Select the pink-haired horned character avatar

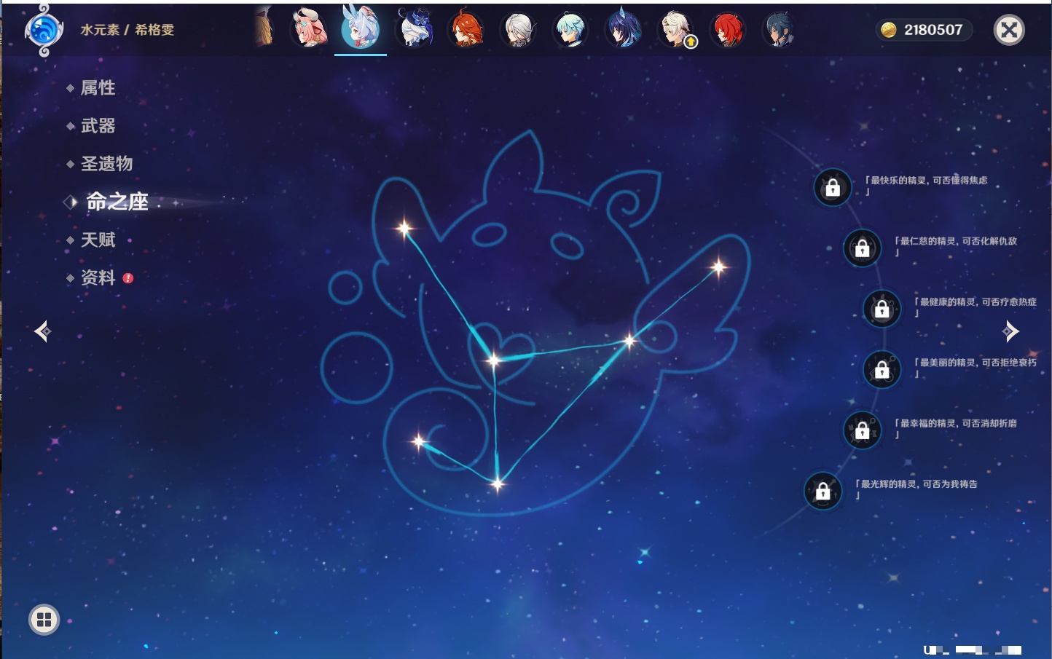coord(309,29)
